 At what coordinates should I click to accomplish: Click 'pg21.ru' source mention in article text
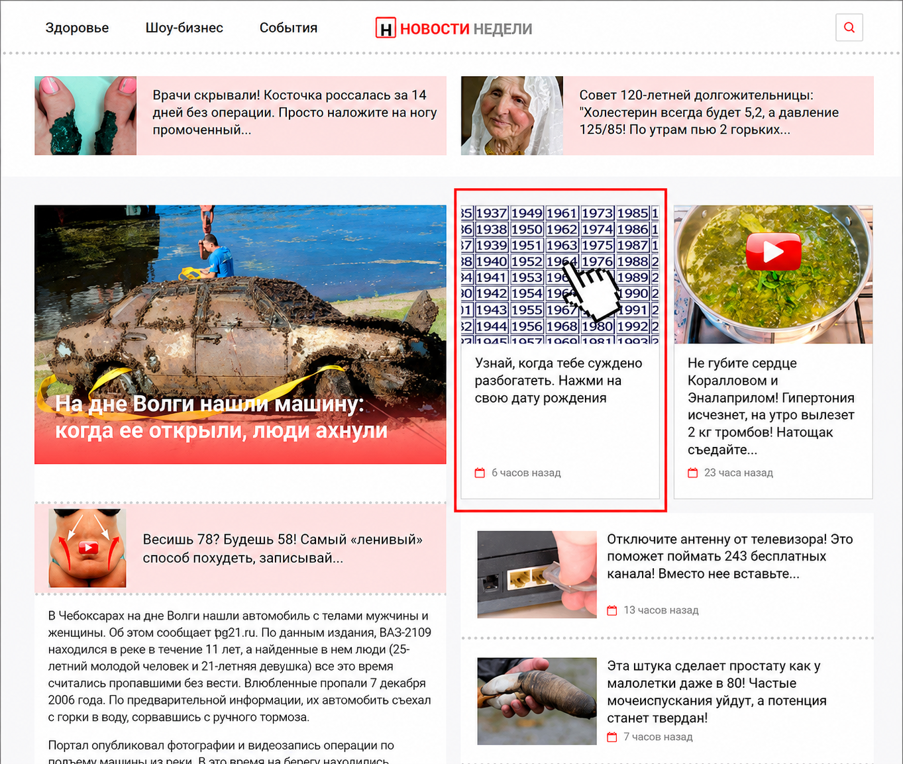pos(235,633)
